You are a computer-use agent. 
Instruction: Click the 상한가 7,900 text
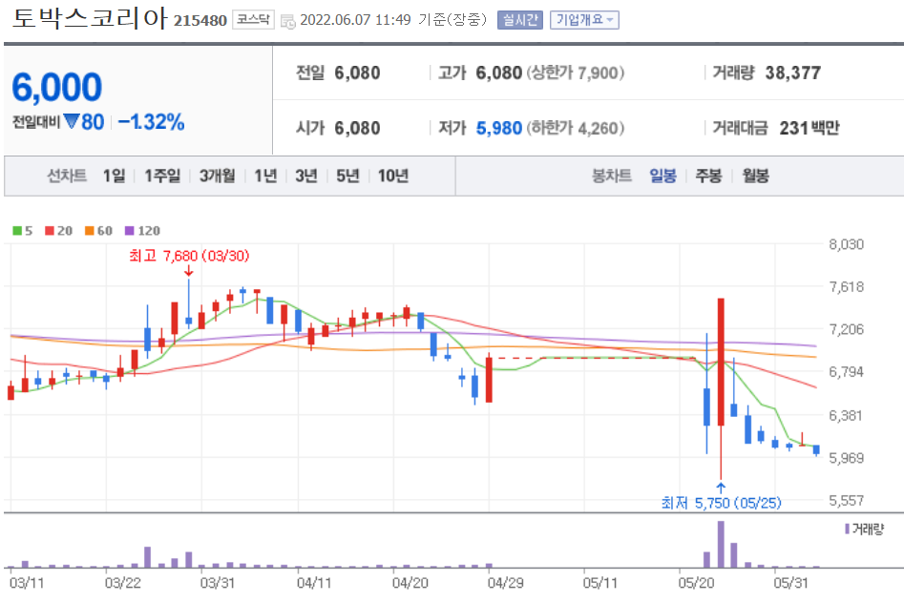click(x=576, y=73)
